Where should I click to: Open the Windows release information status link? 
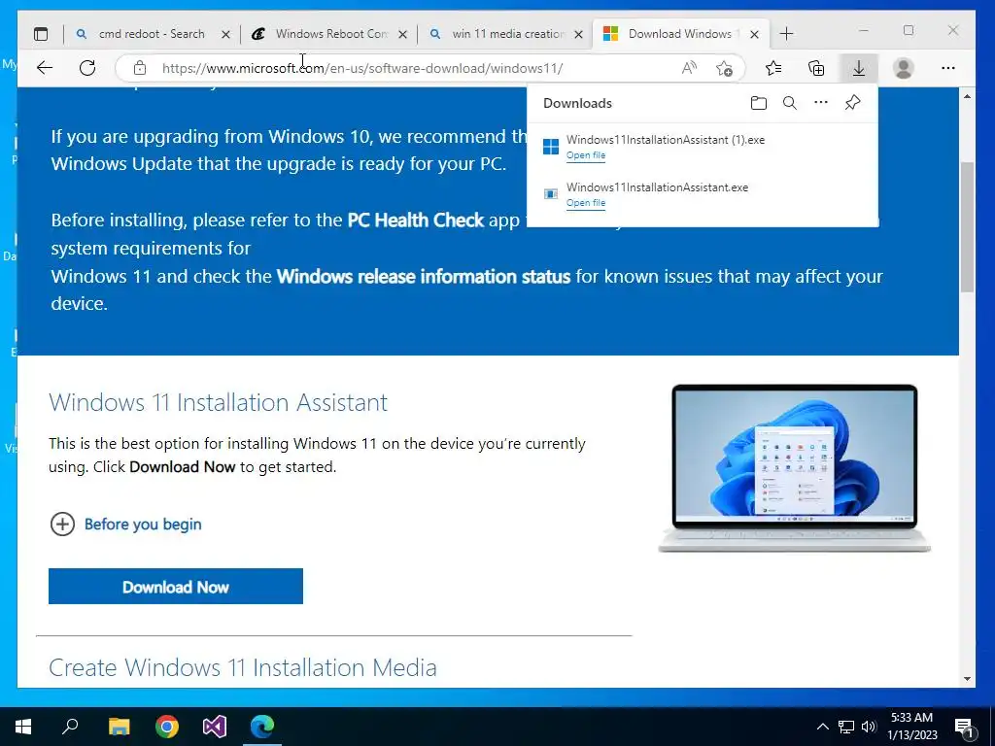[424, 277]
